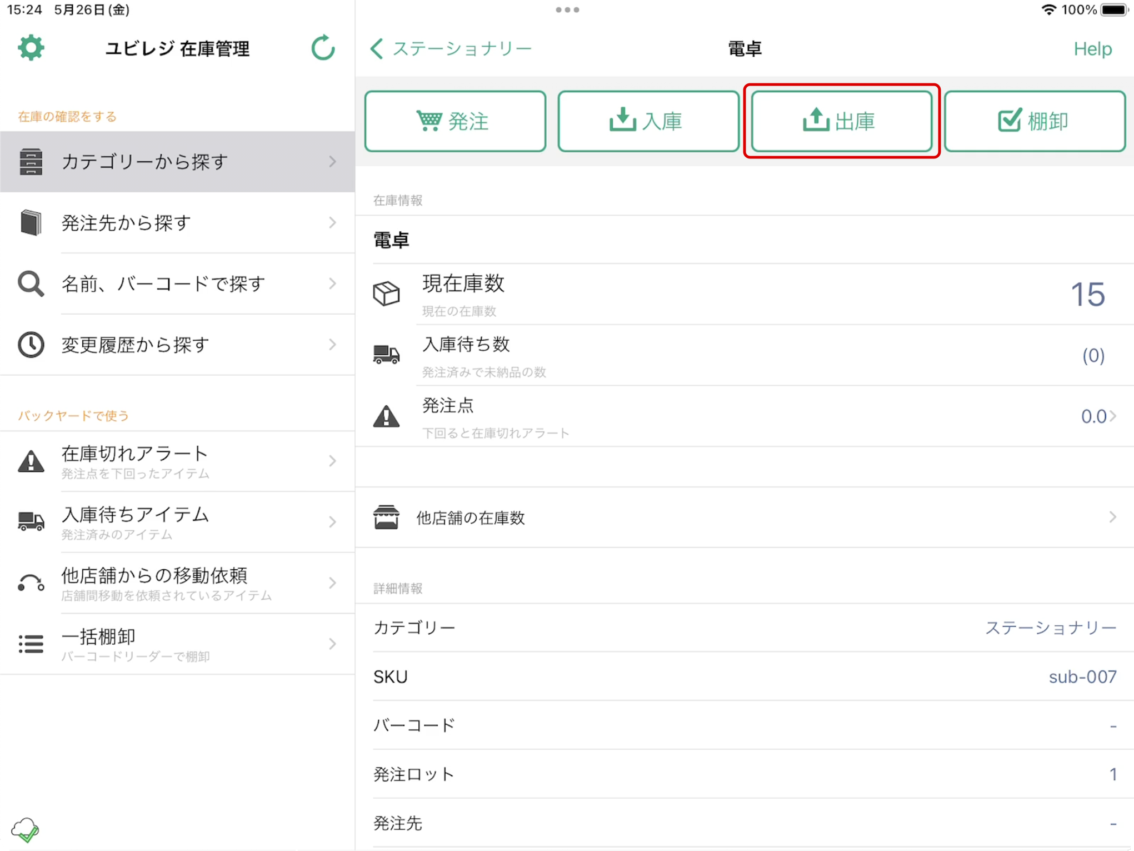
Task: Tap the 発注 order button
Action: [455, 121]
